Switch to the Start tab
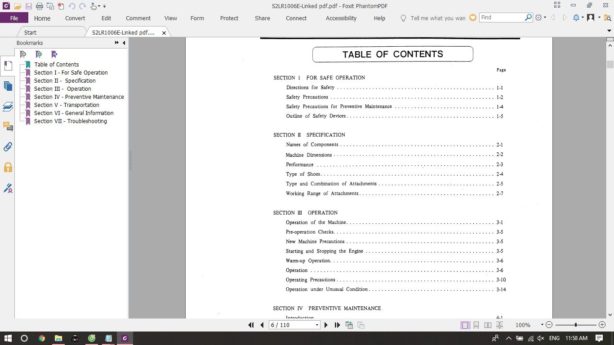Viewport: 614px width, 345px height. (30, 32)
